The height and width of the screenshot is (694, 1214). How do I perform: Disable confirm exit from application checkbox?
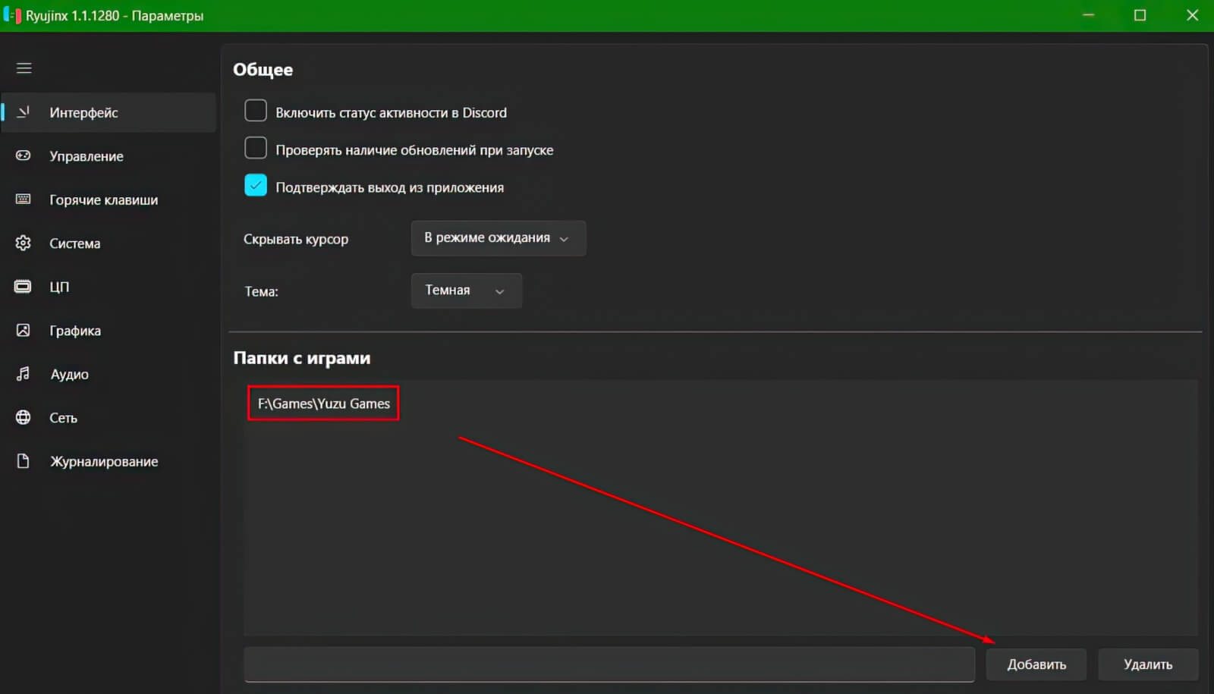pos(256,185)
